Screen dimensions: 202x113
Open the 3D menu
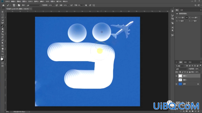tap(47, 1)
